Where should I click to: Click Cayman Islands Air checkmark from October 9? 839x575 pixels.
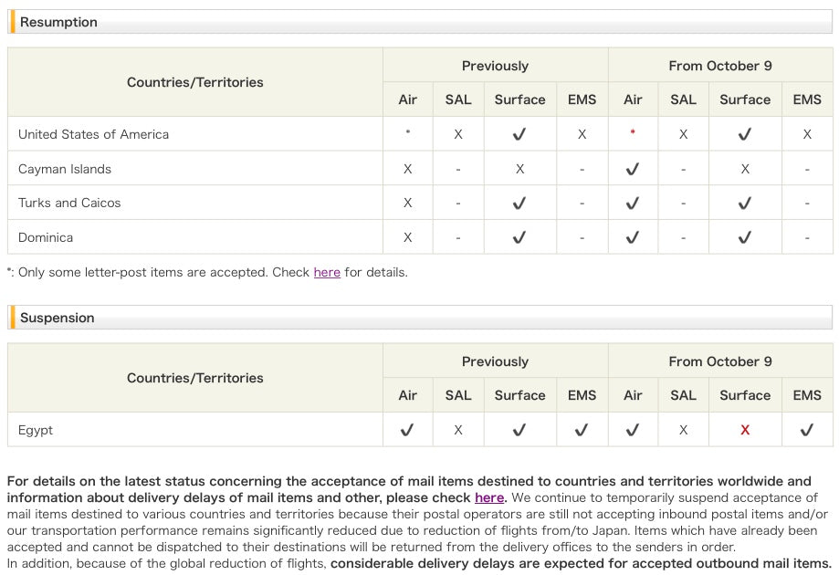click(x=633, y=169)
